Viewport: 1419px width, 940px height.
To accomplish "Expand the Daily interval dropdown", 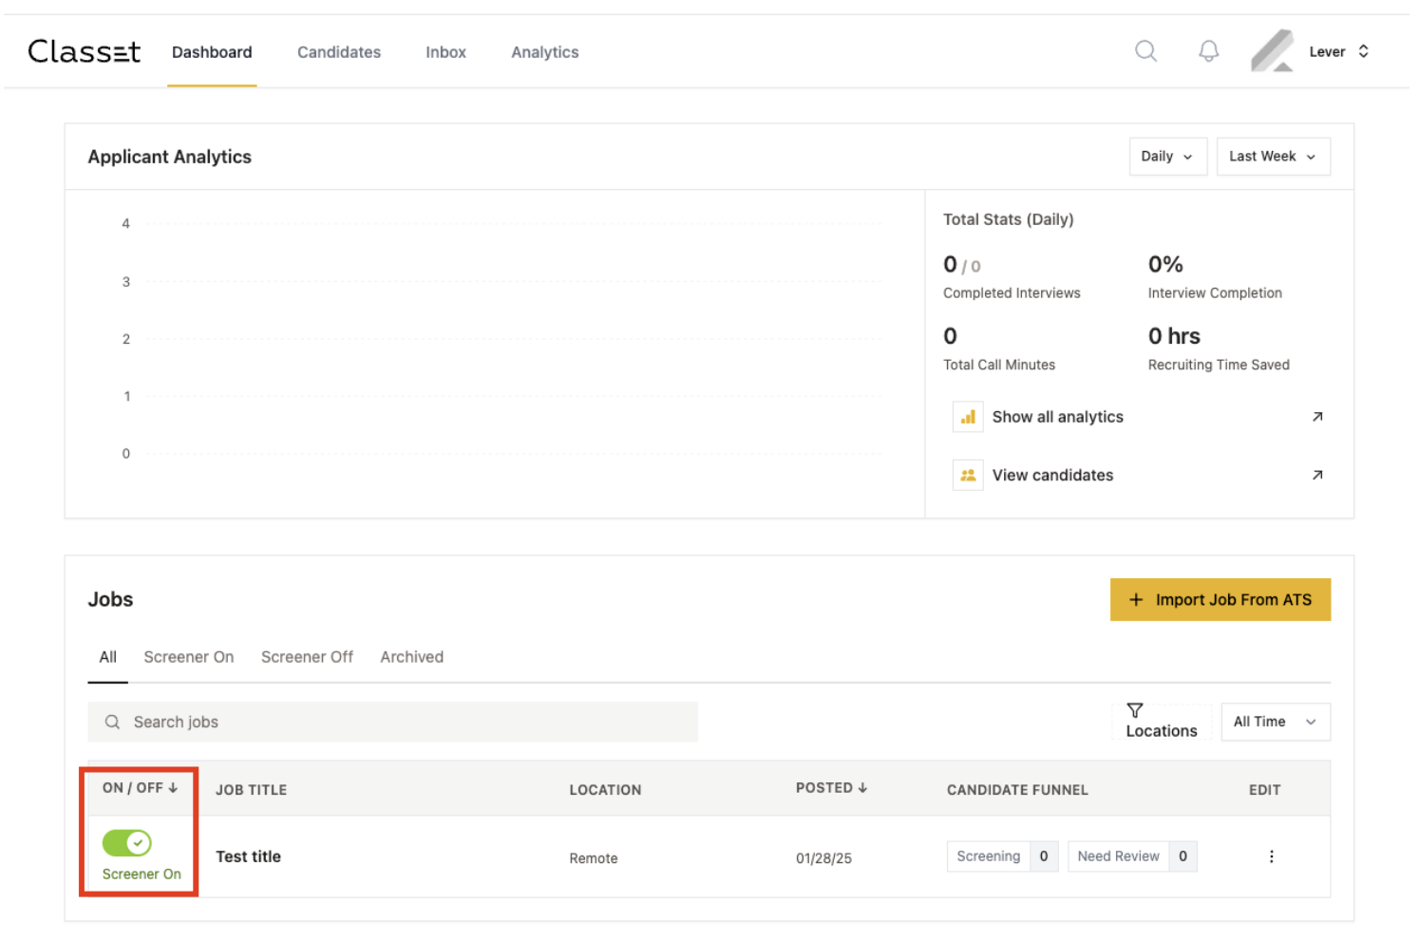I will [x=1166, y=157].
